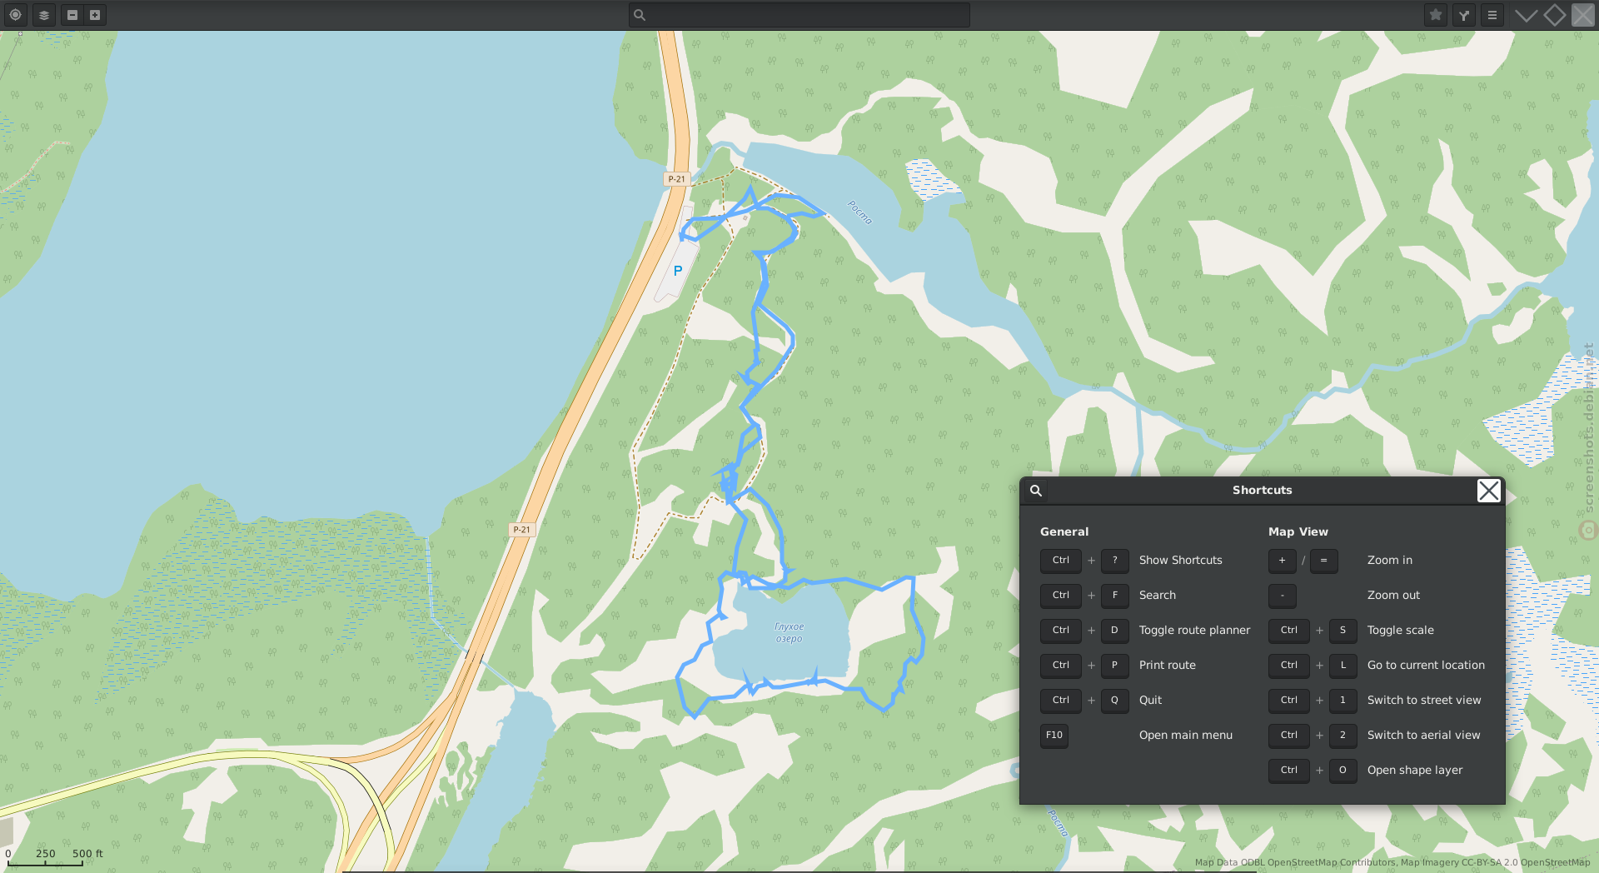The height and width of the screenshot is (873, 1599).
Task: Select the Open shape layer label
Action: 1415,771
